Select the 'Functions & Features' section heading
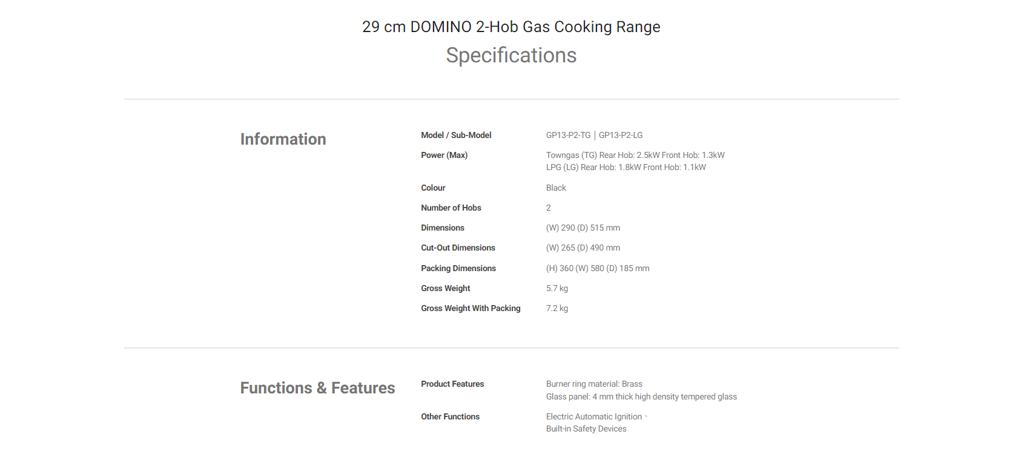The image size is (1021, 463). (x=317, y=388)
